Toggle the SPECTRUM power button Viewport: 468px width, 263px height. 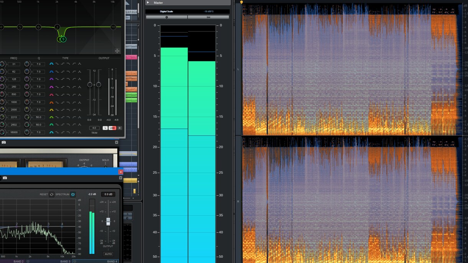[x=73, y=194]
